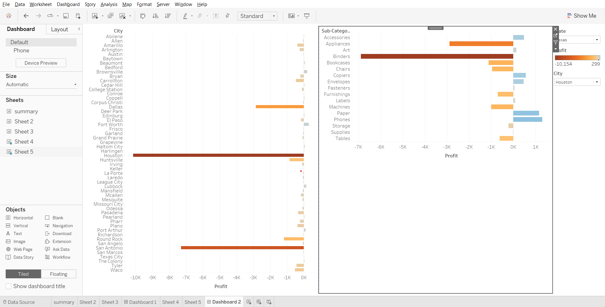Open the Analysis menu
The image size is (605, 307).
[x=109, y=4]
